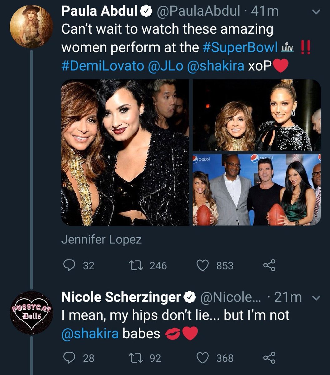Image resolution: width=330 pixels, height=375 pixels.
Task: Open @shakira mention in Paula's tweet
Action: [x=216, y=66]
